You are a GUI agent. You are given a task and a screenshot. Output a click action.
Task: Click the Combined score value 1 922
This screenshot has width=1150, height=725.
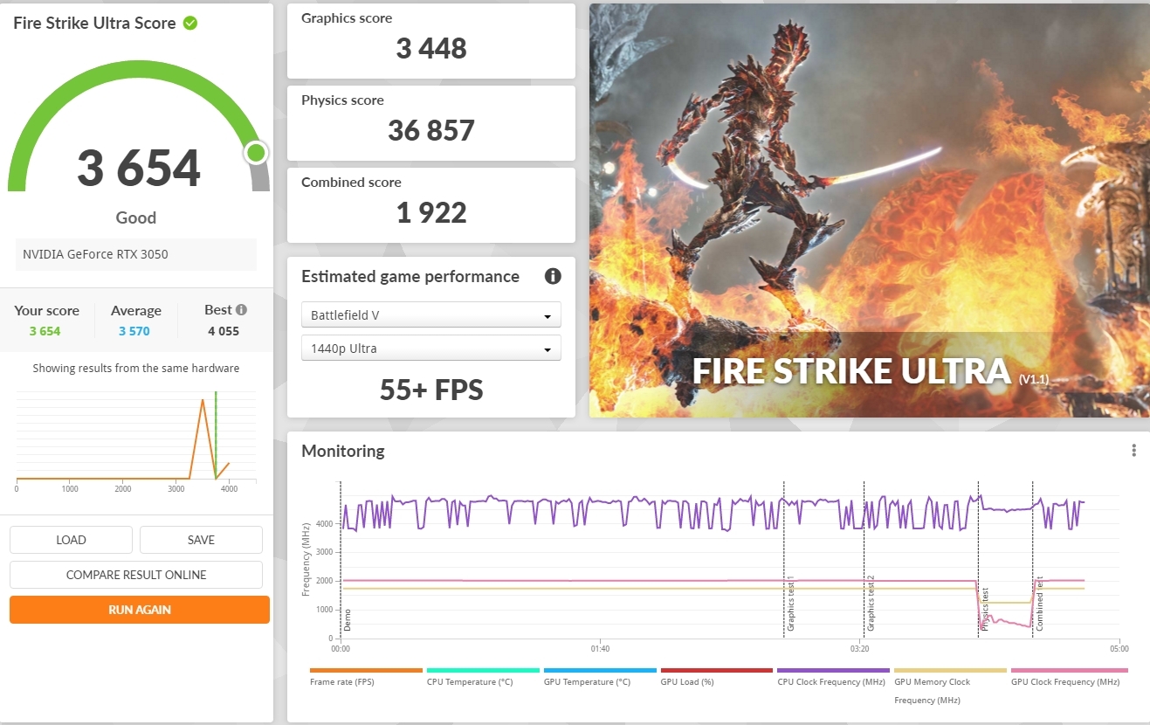click(x=431, y=212)
